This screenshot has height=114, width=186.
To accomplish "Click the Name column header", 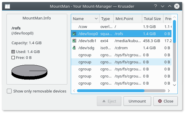I will click(x=85, y=19).
